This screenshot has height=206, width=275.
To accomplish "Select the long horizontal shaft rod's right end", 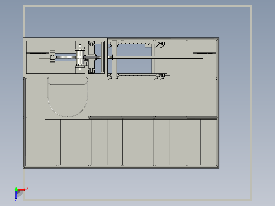I will tap(191, 57).
